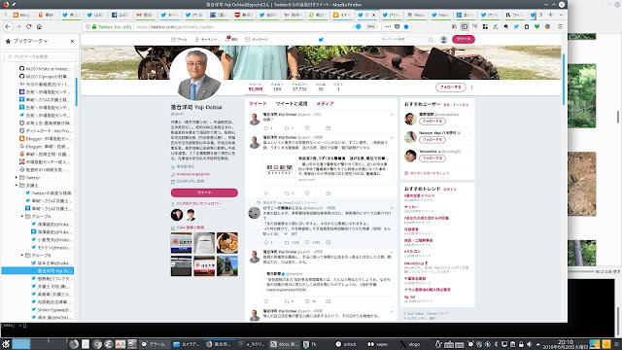Screen dimensions: 622x350
Task: Open the フォロー 199 count
Action: [277, 87]
